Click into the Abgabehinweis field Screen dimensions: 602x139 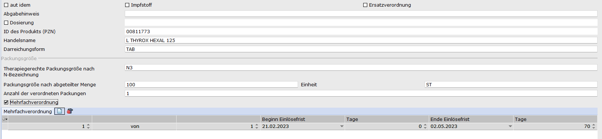[x=361, y=14]
